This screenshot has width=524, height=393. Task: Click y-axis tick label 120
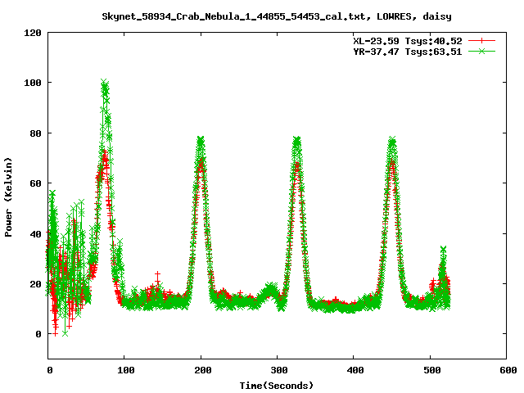click(33, 33)
